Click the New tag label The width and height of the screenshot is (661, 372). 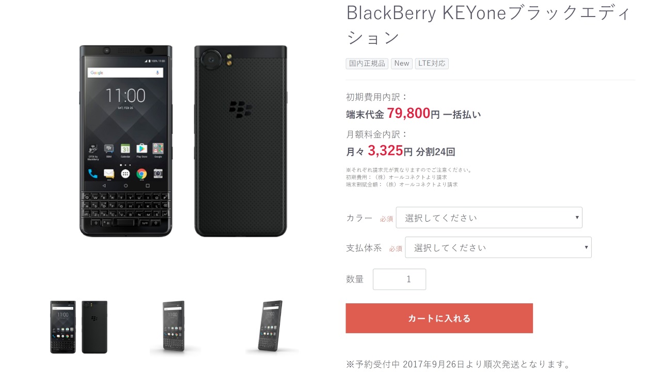click(x=402, y=64)
